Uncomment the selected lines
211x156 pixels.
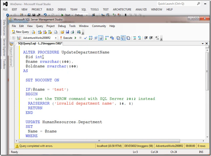pyautogui.click(x=139, y=38)
